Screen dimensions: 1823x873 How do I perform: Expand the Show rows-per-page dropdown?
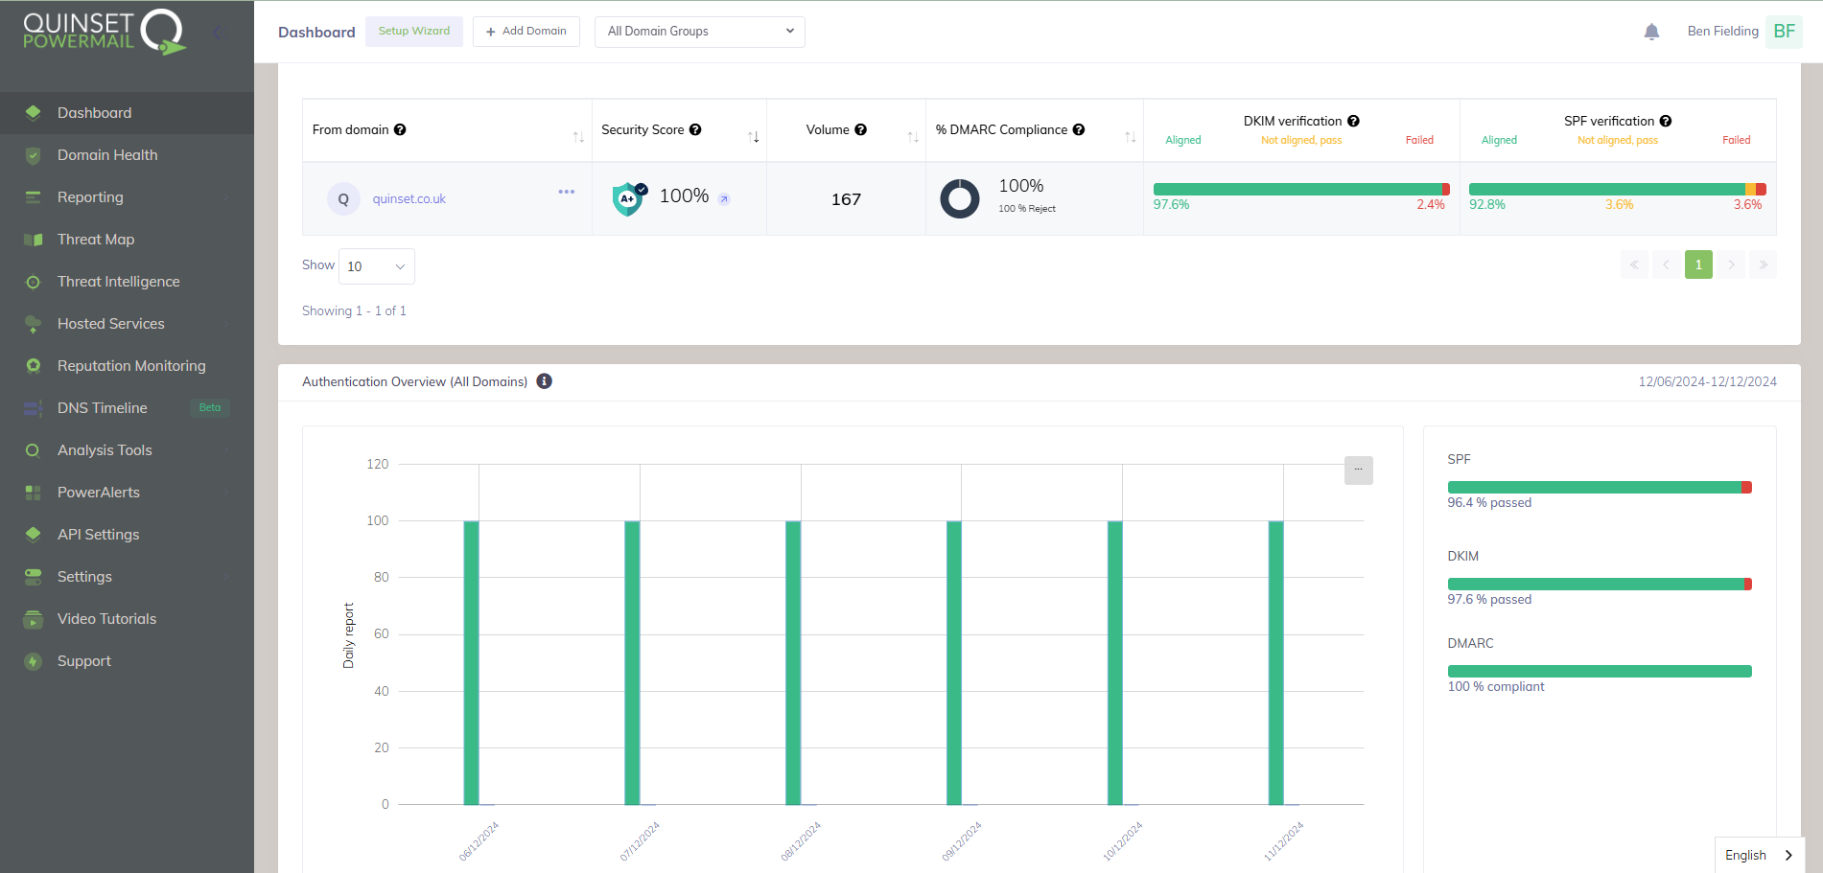coord(376,266)
